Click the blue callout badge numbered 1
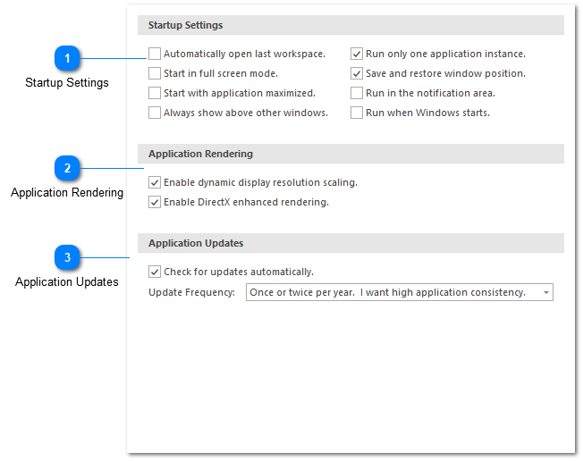Screen dimensions: 583x461 (x=67, y=60)
